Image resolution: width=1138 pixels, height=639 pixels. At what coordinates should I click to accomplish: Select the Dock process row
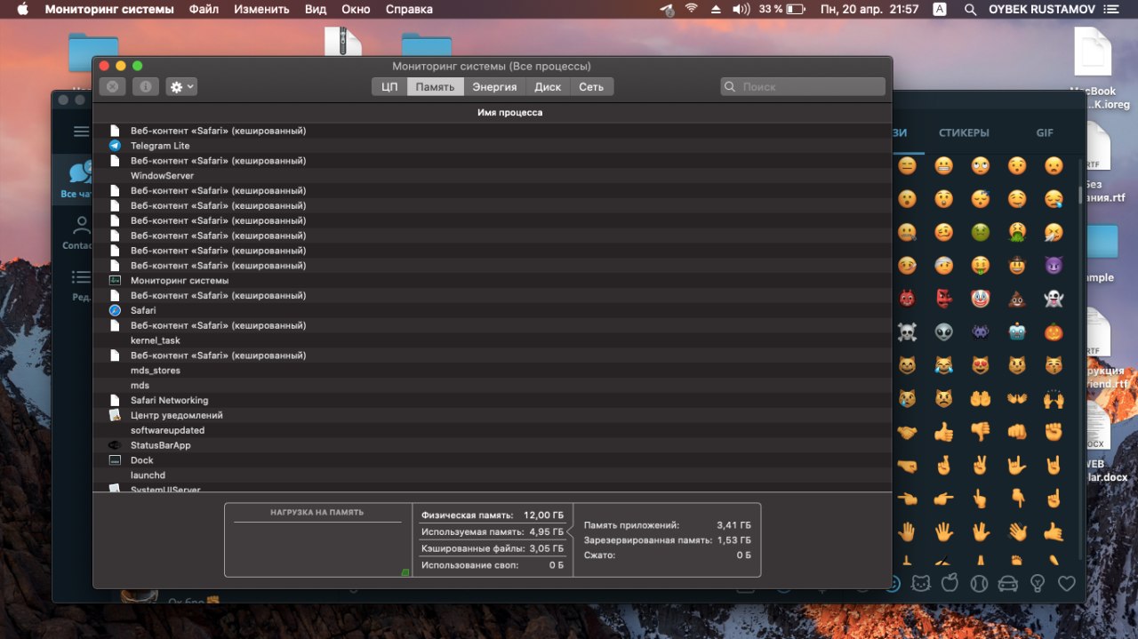[493, 460]
